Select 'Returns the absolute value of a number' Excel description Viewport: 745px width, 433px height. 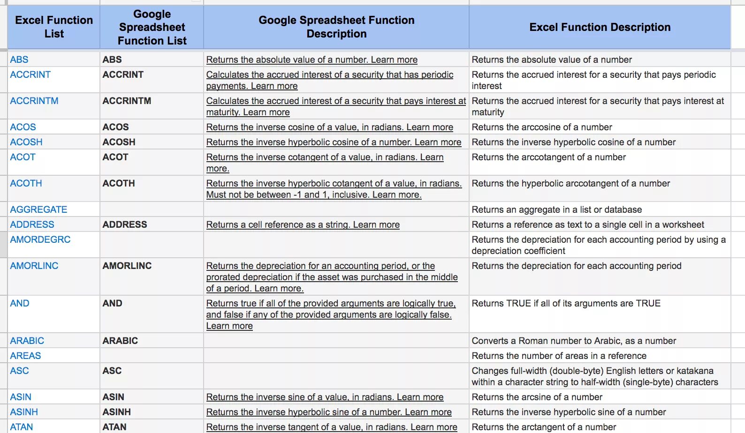pyautogui.click(x=600, y=60)
